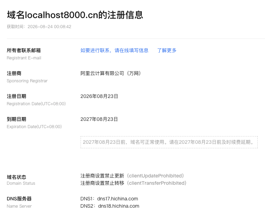Select DNS1 value 'dns17.hichina.com'
Viewport: 265px width, 216px height.
(118, 199)
